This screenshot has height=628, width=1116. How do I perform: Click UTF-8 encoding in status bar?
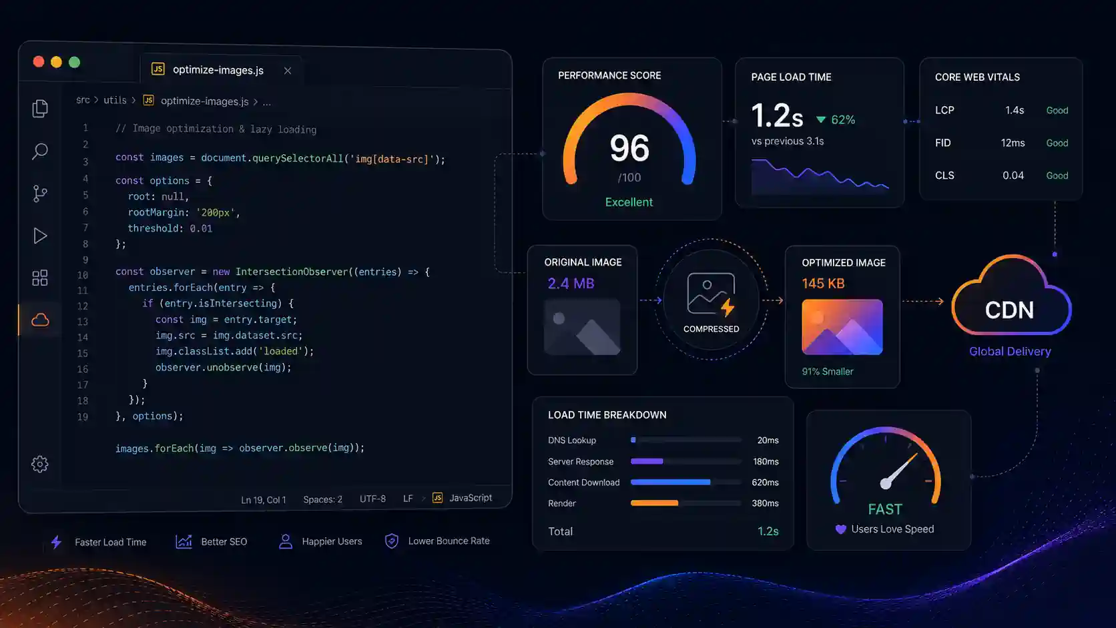pos(372,499)
